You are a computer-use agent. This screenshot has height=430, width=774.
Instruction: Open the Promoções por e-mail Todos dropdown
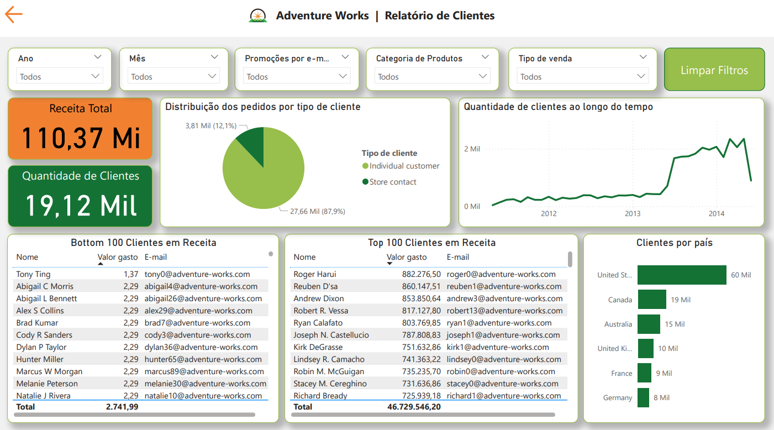coord(297,76)
